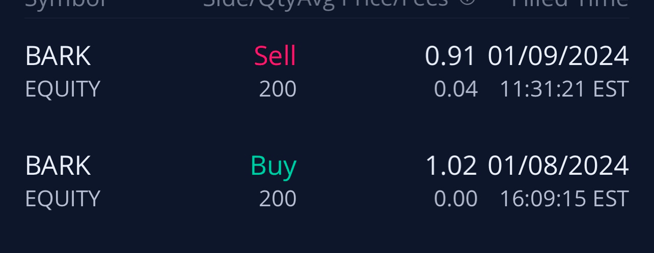
Task: Select the green Buy side label
Action: pyautogui.click(x=274, y=166)
